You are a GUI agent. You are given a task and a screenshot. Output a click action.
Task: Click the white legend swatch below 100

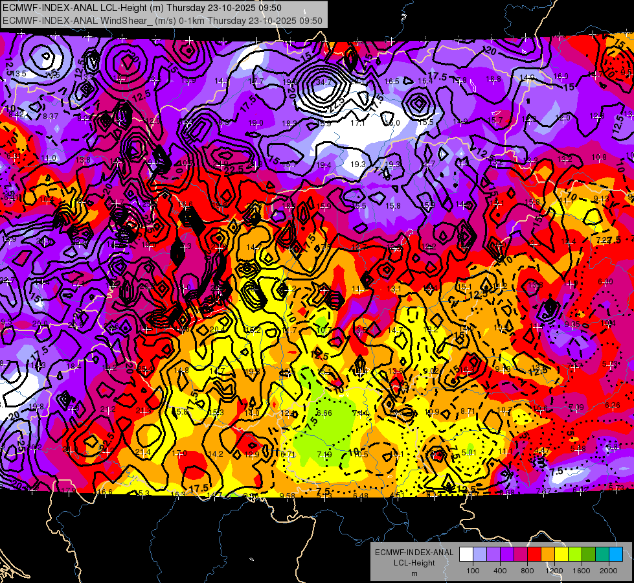point(466,554)
